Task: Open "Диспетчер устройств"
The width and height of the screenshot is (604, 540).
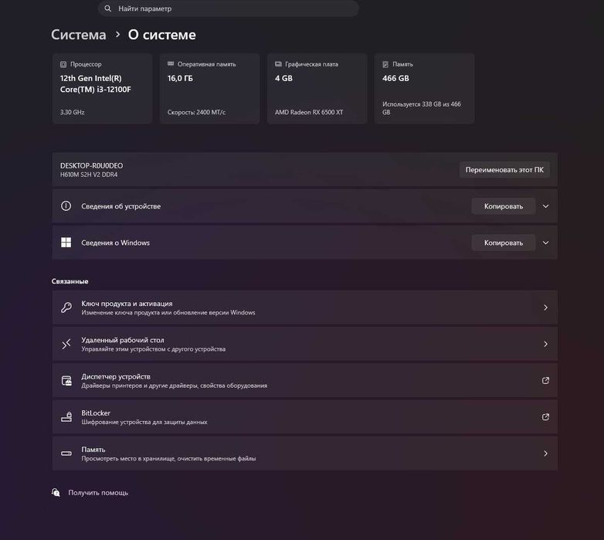Action: [x=304, y=381]
